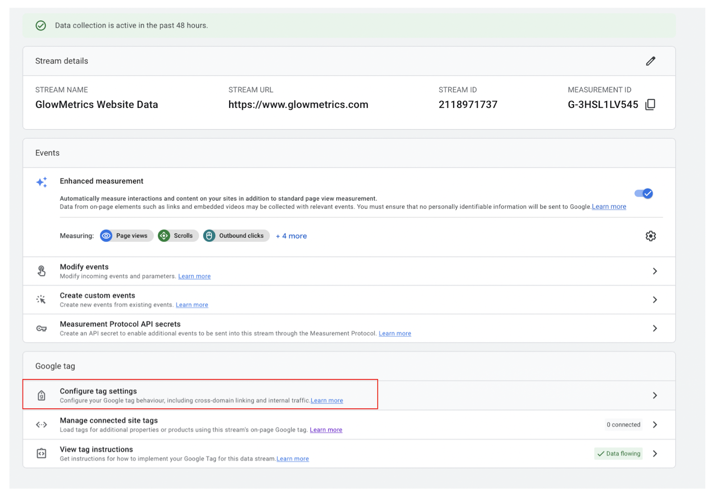Expand the Modify events row chevron
Viewport: 722px width, 500px height.
coord(655,271)
